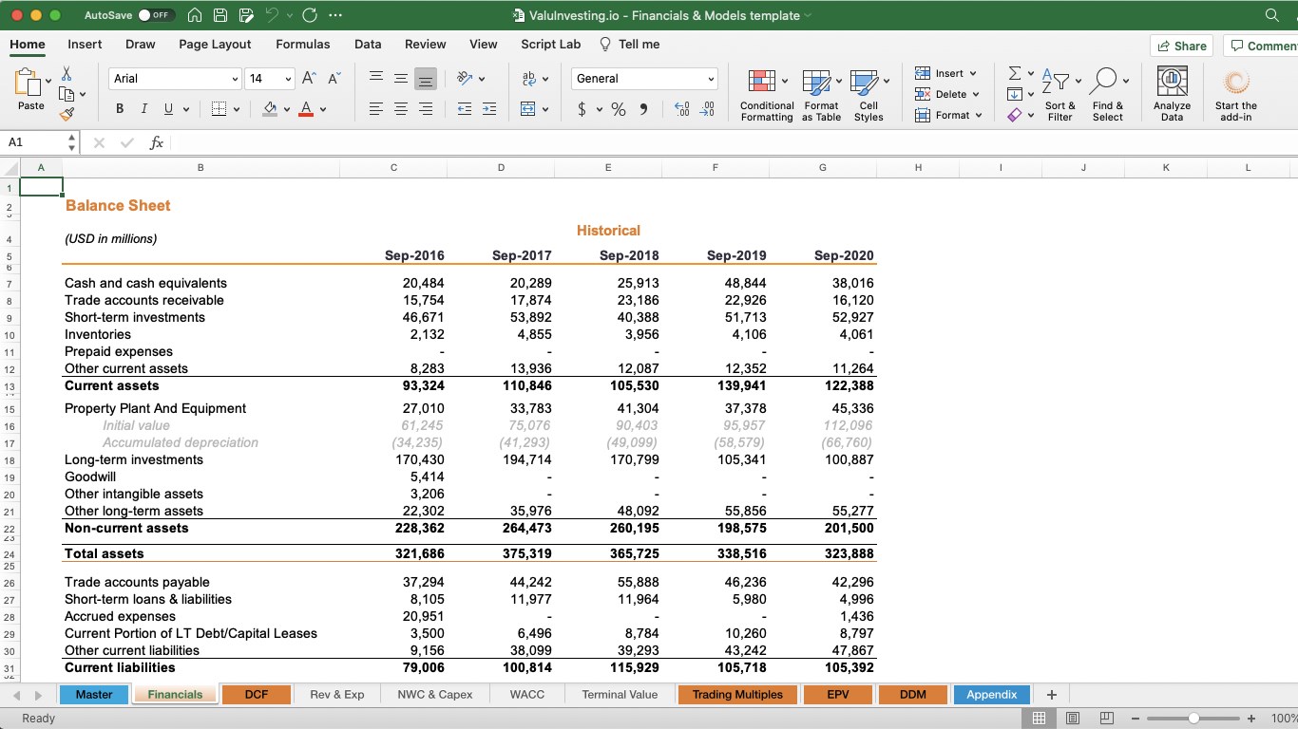Open the Formulas ribbon tab
The width and height of the screenshot is (1298, 729).
[x=302, y=44]
